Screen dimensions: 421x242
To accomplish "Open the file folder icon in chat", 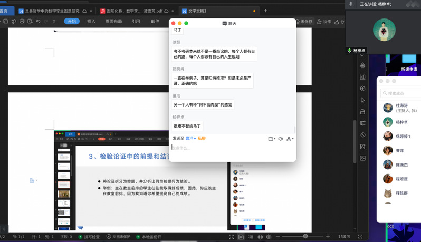I will pos(271,139).
